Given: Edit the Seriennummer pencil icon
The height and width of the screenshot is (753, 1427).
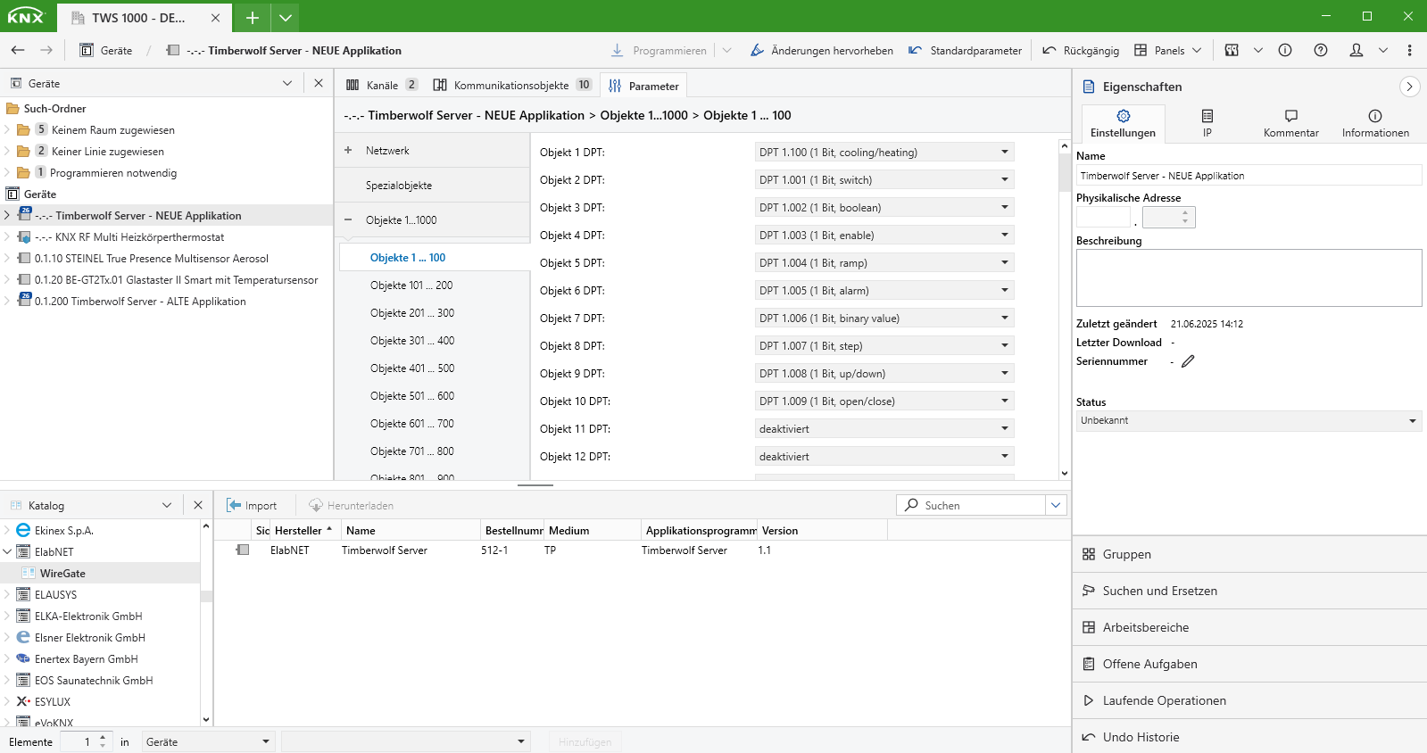Looking at the screenshot, I should click(x=1188, y=361).
